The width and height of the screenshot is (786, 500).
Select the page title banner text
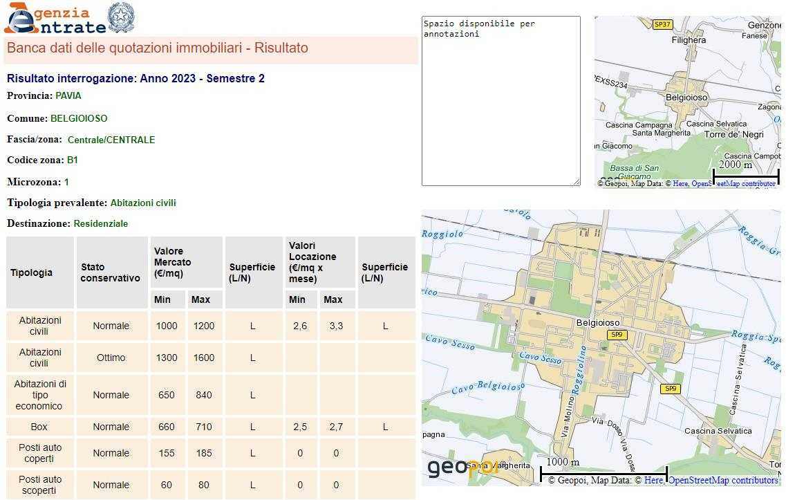pyautogui.click(x=158, y=48)
